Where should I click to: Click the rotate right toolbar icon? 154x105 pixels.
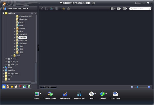46,9
